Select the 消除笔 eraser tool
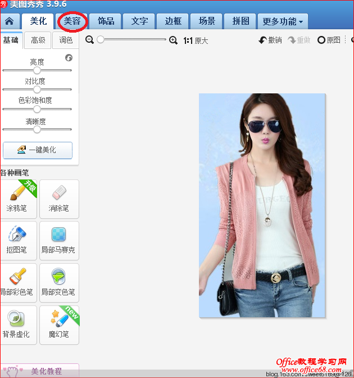The width and height of the screenshot is (354, 378). tap(59, 199)
